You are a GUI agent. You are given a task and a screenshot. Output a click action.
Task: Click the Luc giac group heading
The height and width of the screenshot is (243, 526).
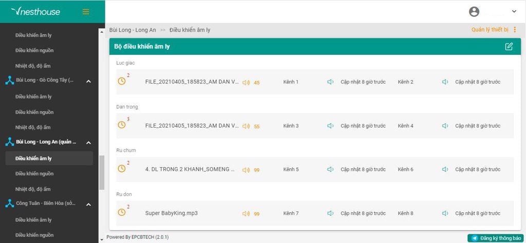[126, 63]
